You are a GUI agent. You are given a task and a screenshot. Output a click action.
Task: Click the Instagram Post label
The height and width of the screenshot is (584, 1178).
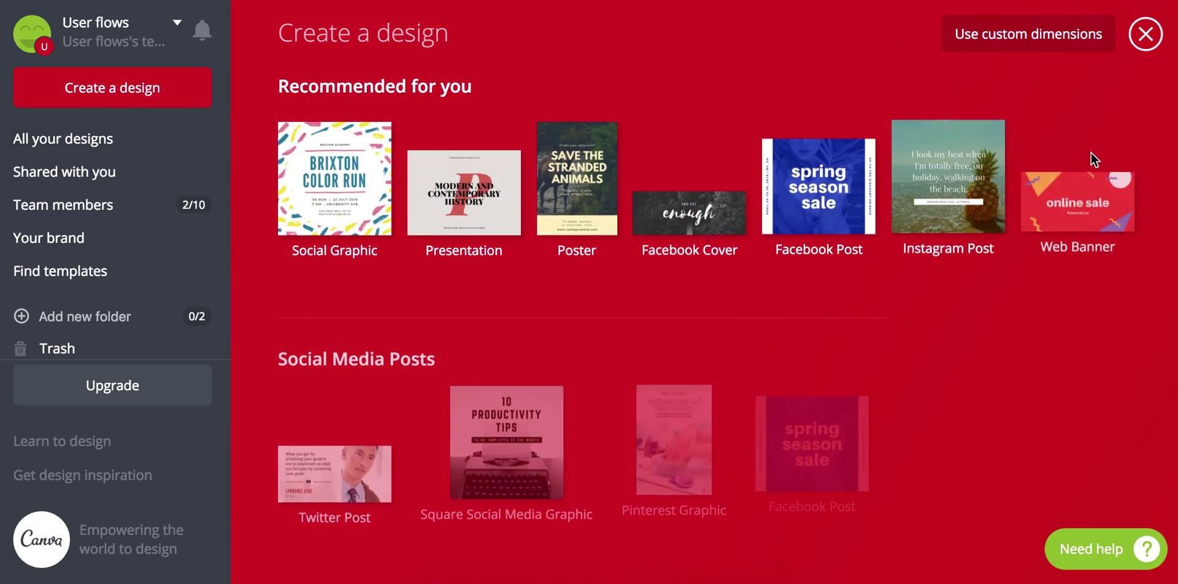tap(948, 248)
